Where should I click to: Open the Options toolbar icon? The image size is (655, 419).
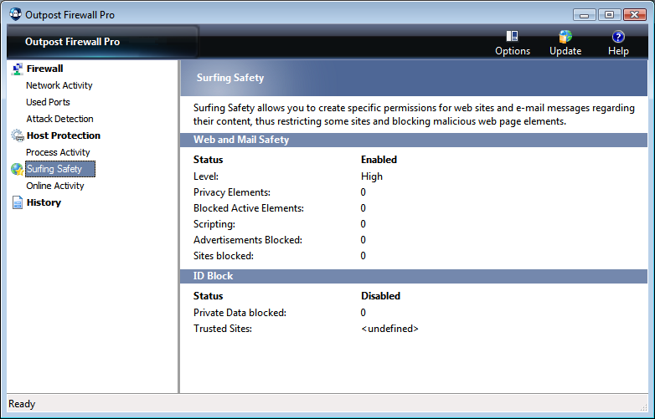click(x=512, y=36)
